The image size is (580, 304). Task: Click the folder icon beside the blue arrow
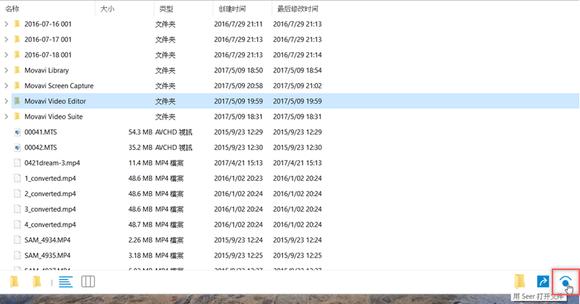(x=520, y=282)
